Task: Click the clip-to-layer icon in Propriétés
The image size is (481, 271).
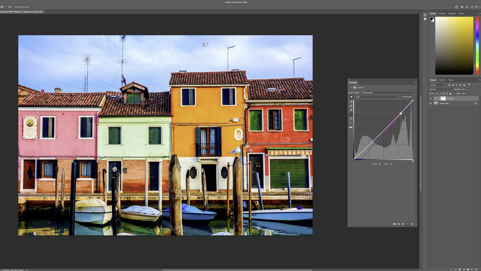Action: [x=394, y=224]
